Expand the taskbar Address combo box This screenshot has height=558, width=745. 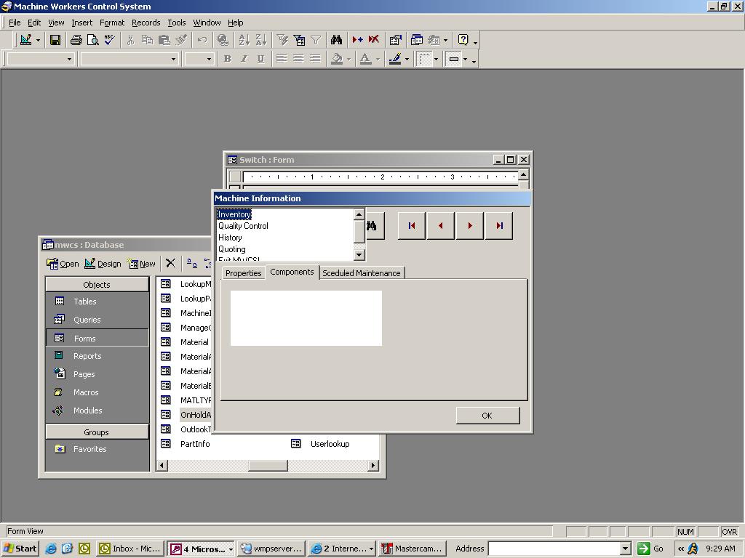pos(624,549)
